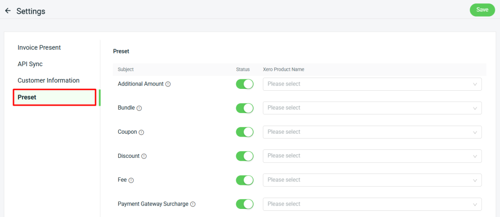
Task: Switch to the API Sync section
Action: coord(30,64)
